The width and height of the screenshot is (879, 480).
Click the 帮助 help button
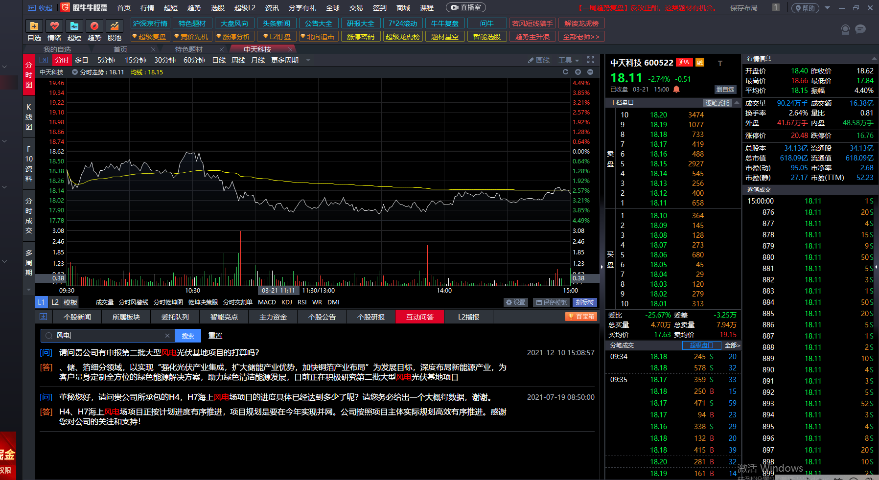805,8
